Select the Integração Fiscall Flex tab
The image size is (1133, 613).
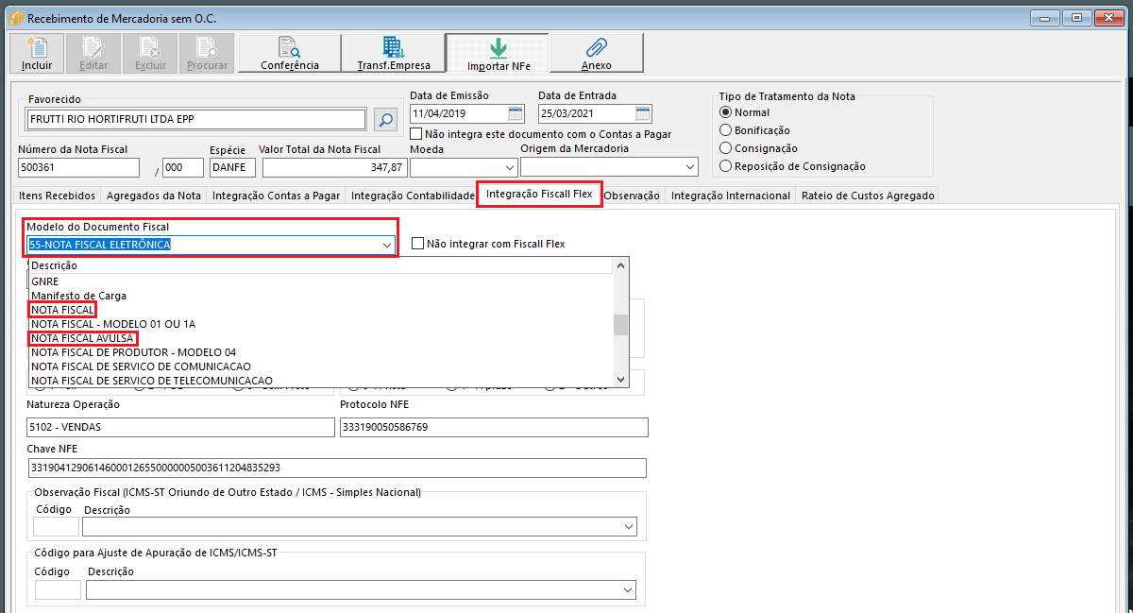539,195
